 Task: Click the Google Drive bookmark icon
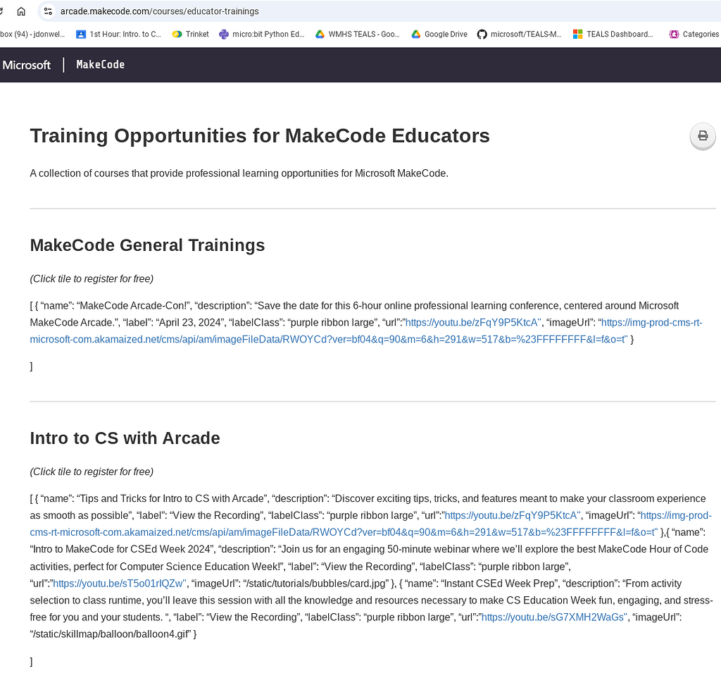point(415,33)
